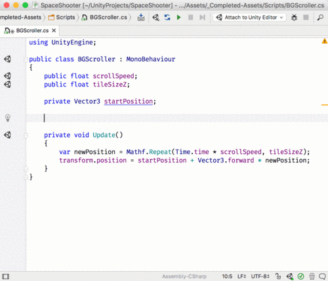The height and width of the screenshot is (281, 328).
Task: Click the Unity gutter icon beside BGScroller class
Action: coord(7,59)
